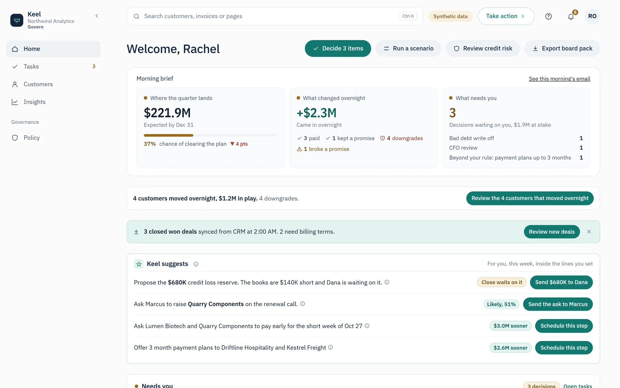Click the 1 broke a promise warning

click(x=323, y=149)
